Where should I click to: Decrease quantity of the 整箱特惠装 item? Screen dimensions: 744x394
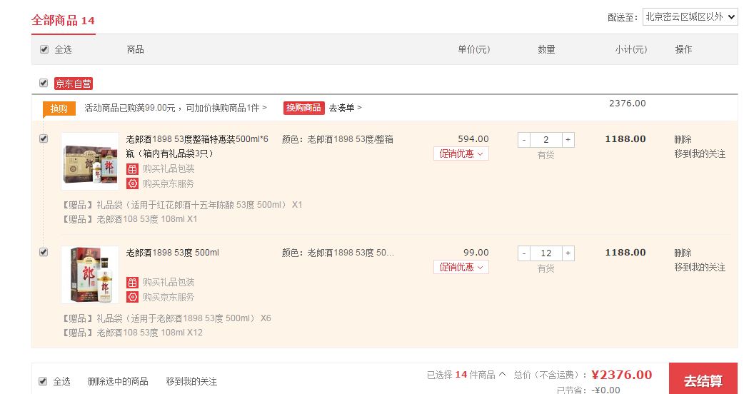(524, 140)
